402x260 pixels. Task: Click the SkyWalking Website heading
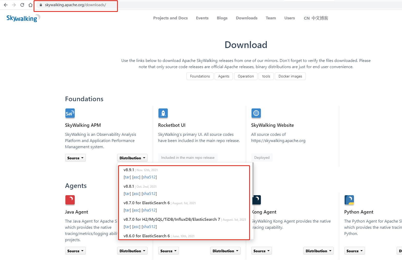(x=272, y=125)
